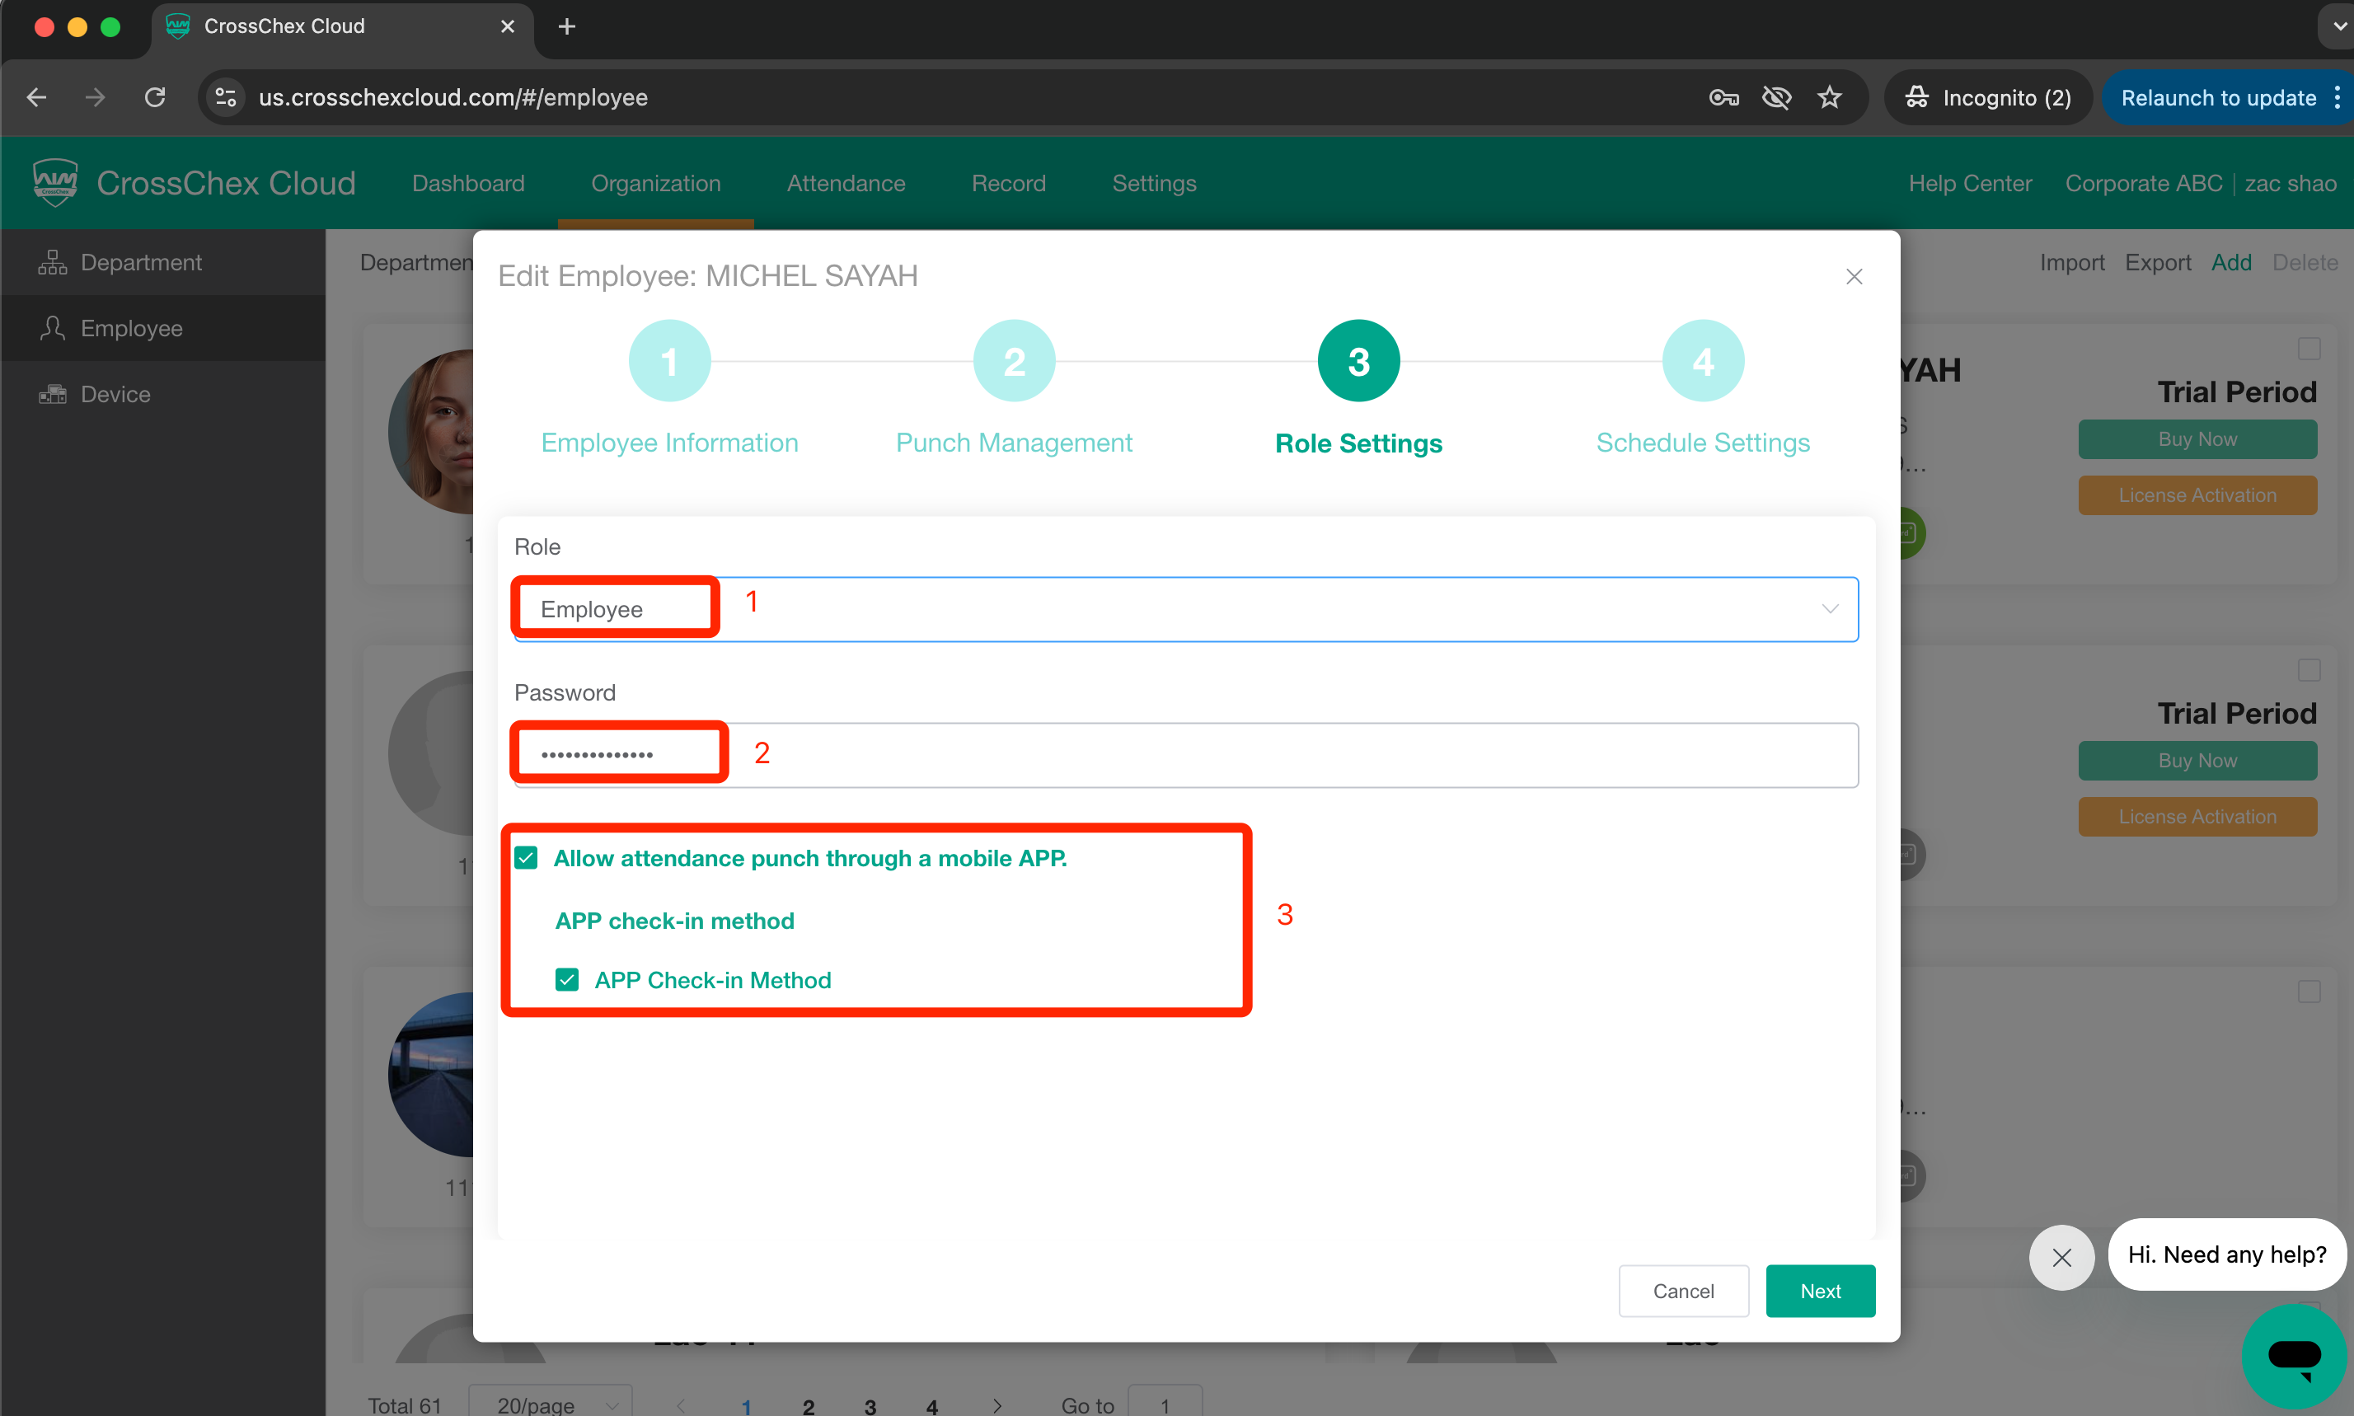Open the chat support bubble icon
This screenshot has height=1416, width=2354.
pos(2293,1355)
